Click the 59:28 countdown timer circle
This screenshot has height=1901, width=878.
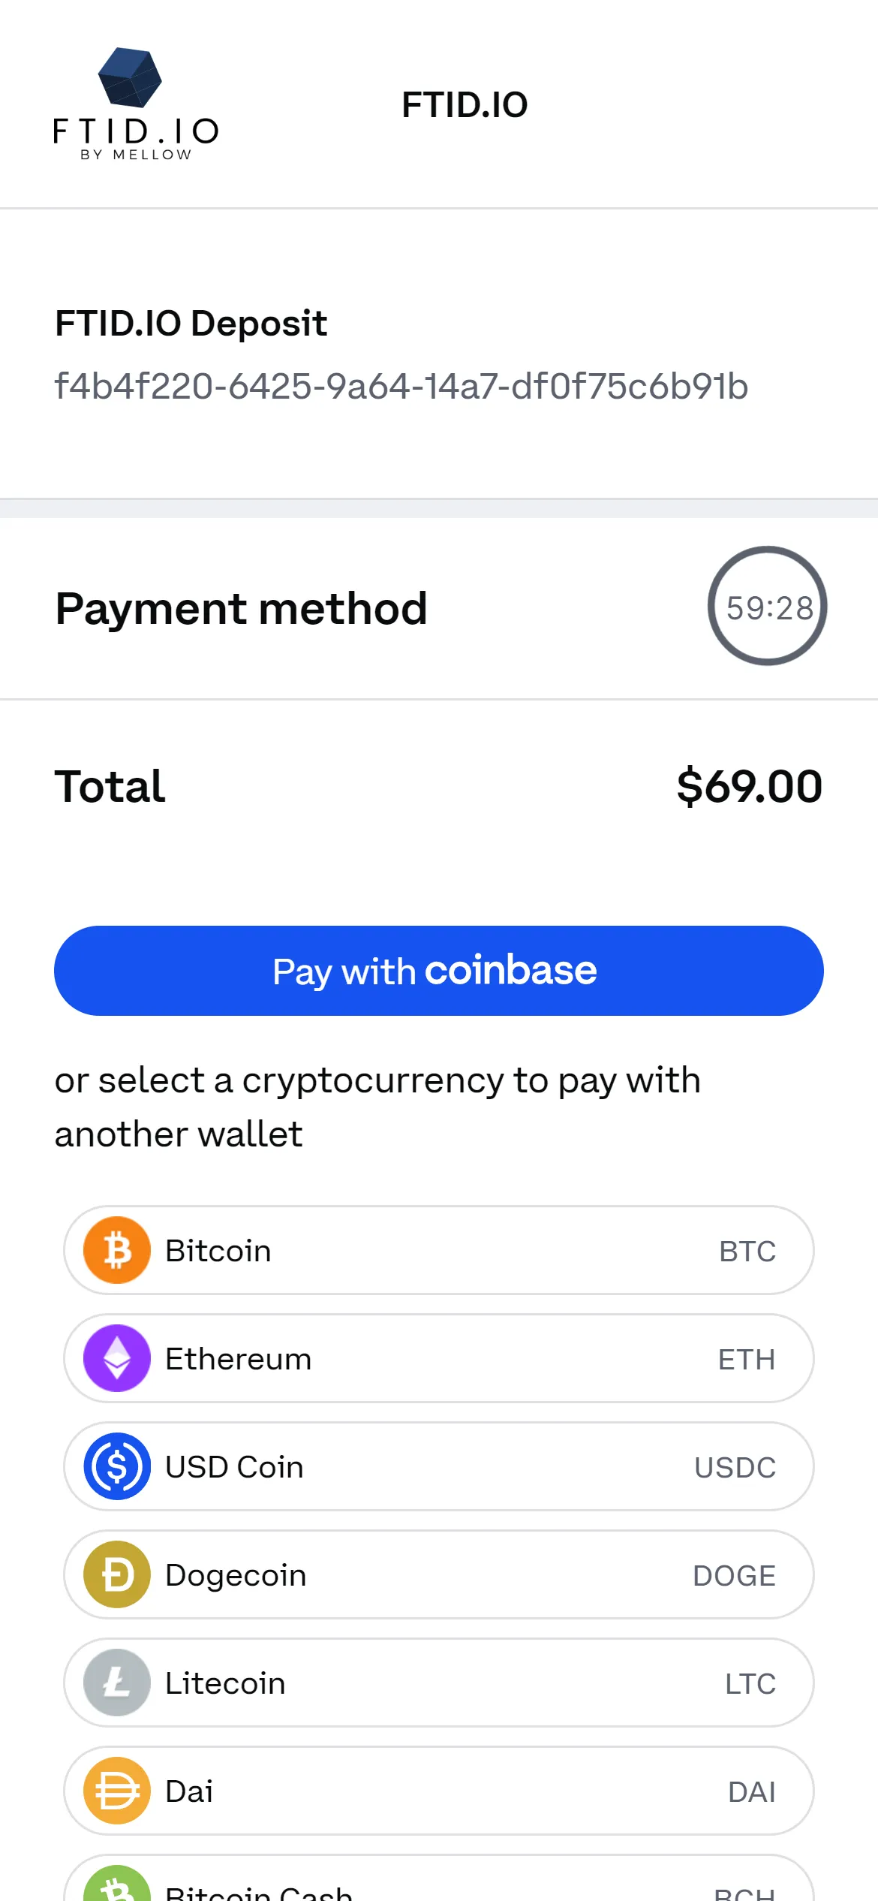767,608
